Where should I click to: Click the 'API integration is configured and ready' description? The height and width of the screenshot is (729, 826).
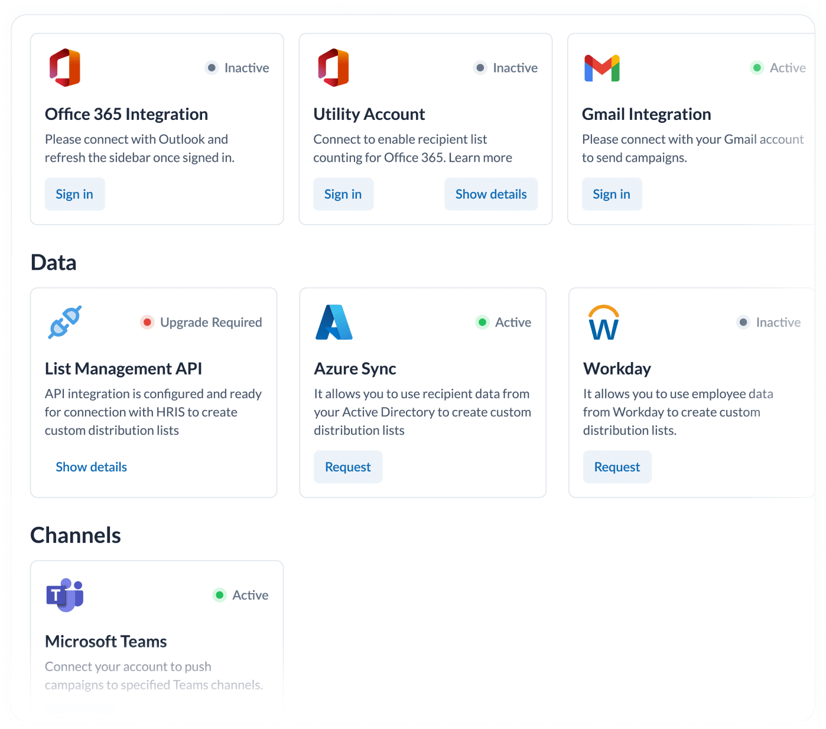[153, 412]
